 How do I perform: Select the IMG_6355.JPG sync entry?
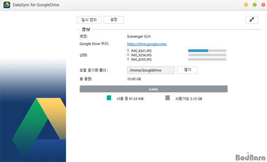click(141, 59)
